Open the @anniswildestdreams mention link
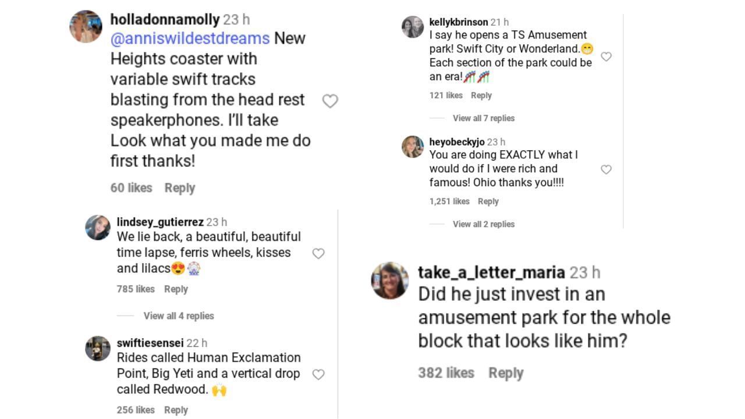The image size is (745, 419). (190, 38)
